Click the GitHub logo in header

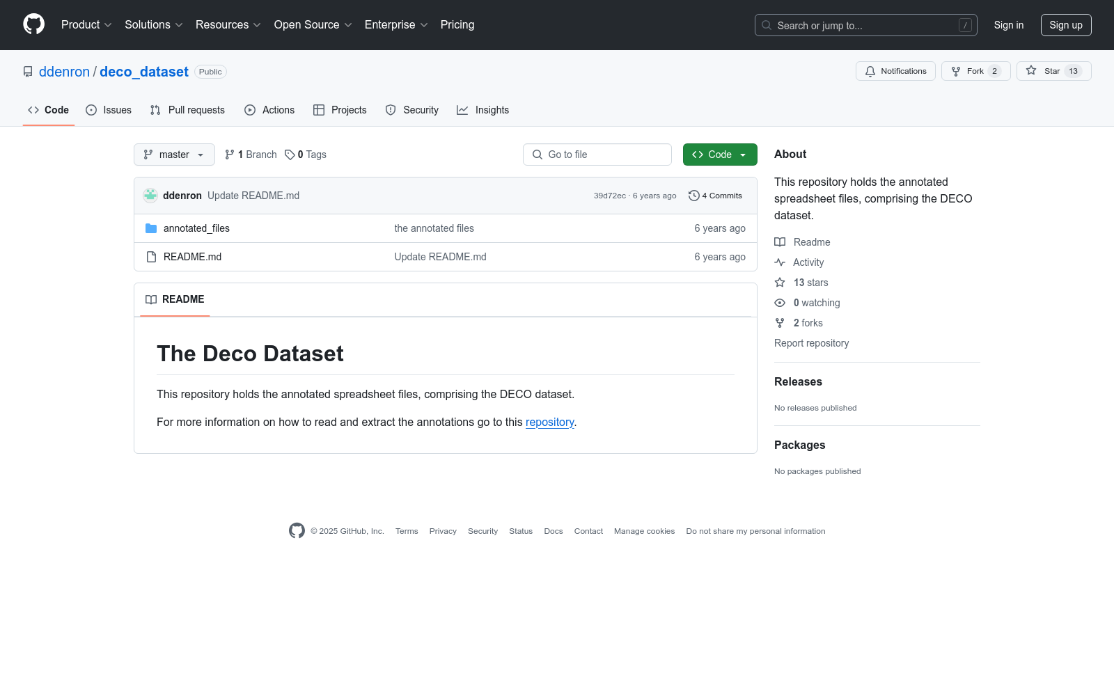(x=33, y=24)
